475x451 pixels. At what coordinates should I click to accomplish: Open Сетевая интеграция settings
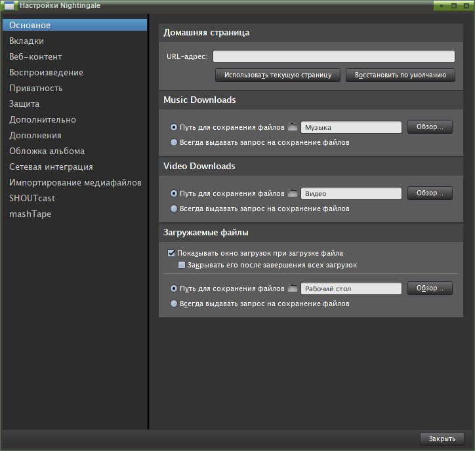75,167
